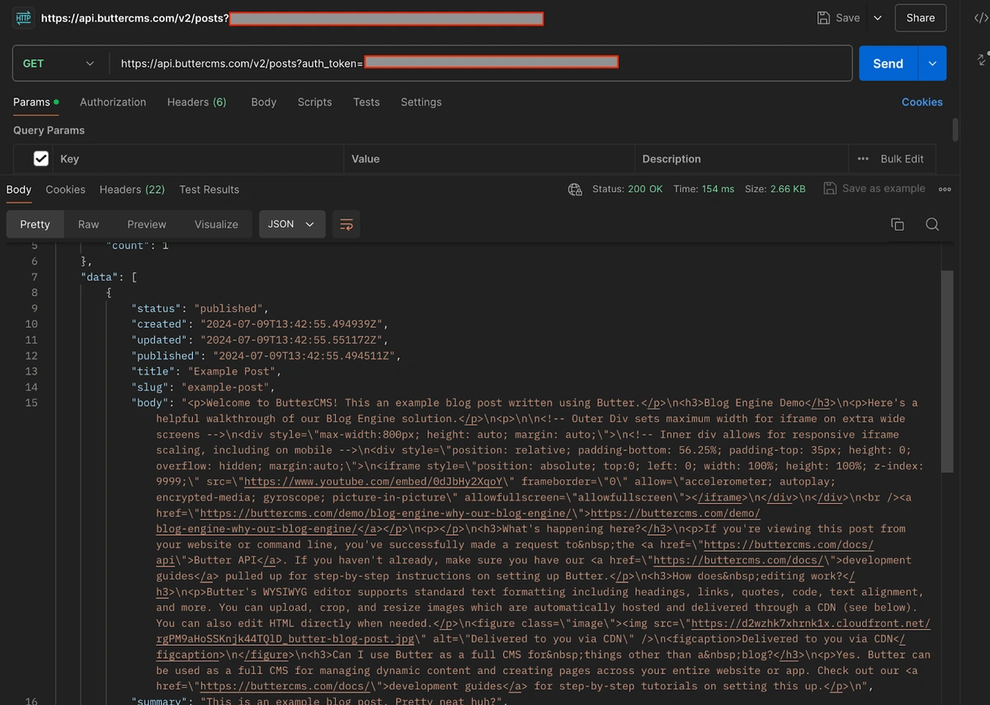Click the Time 154 ms text
The height and width of the screenshot is (705, 990).
pos(704,189)
